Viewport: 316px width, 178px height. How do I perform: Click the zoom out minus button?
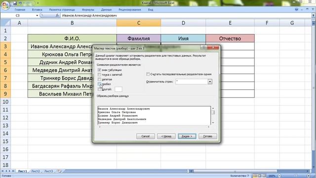coord(279,176)
